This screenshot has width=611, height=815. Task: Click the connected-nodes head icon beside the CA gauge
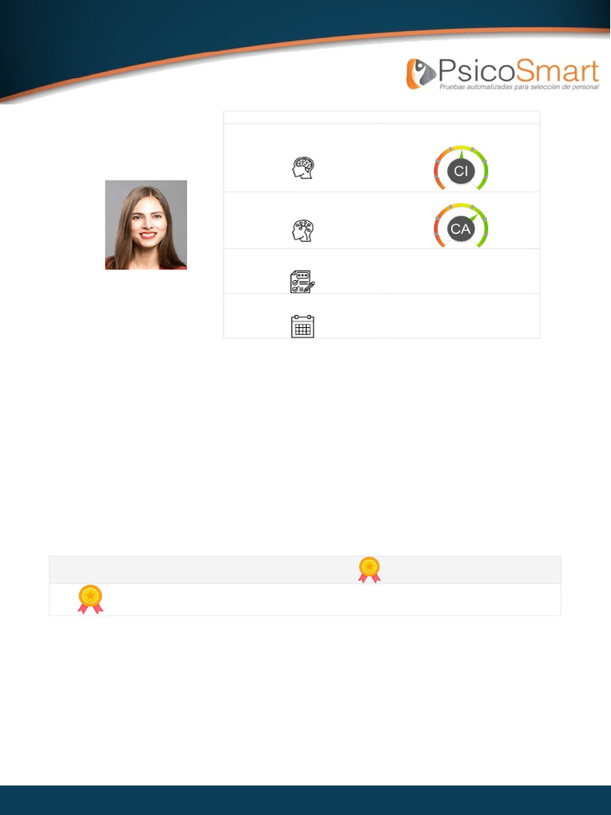[x=303, y=231]
